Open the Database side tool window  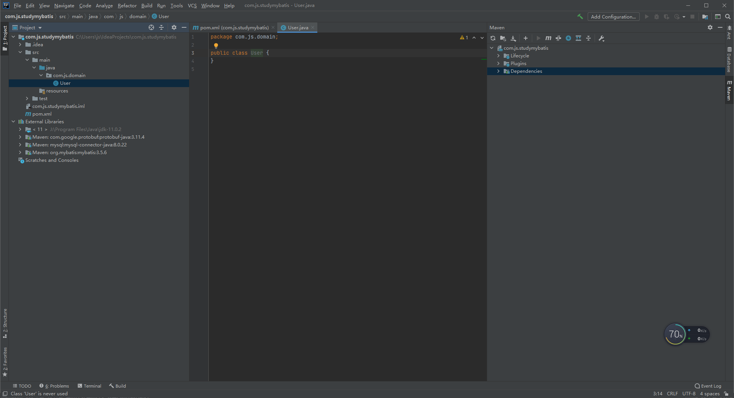(729, 60)
